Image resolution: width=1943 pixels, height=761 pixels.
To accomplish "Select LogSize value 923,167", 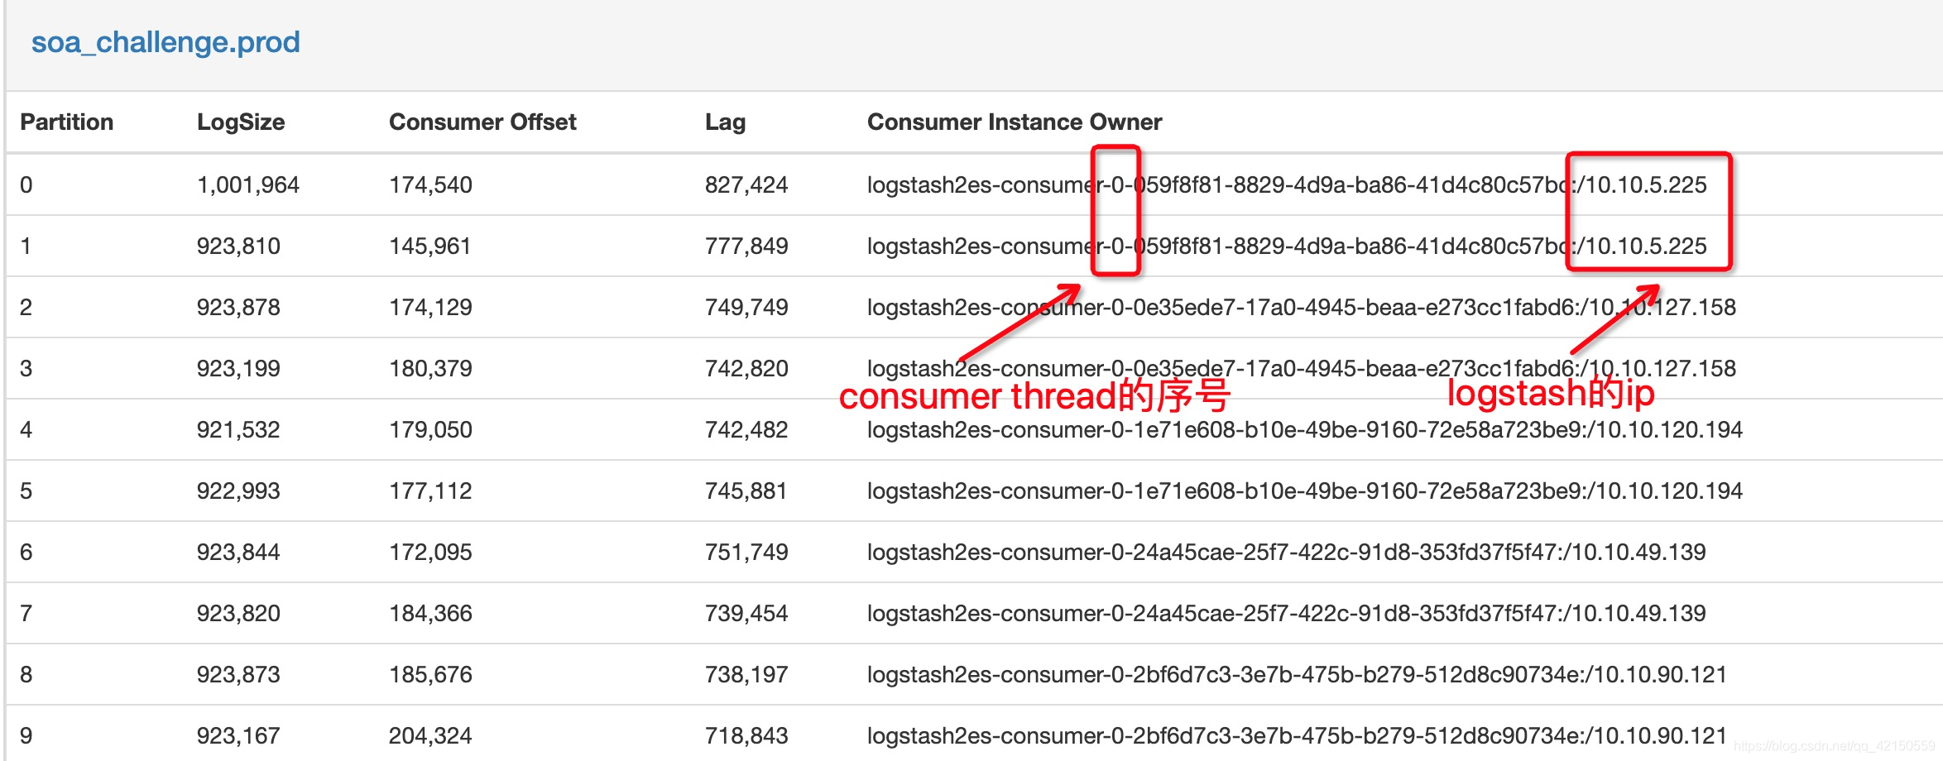I will 238,735.
